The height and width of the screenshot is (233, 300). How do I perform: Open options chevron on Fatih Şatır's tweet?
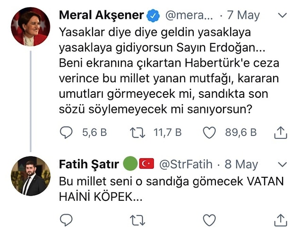pyautogui.click(x=283, y=164)
